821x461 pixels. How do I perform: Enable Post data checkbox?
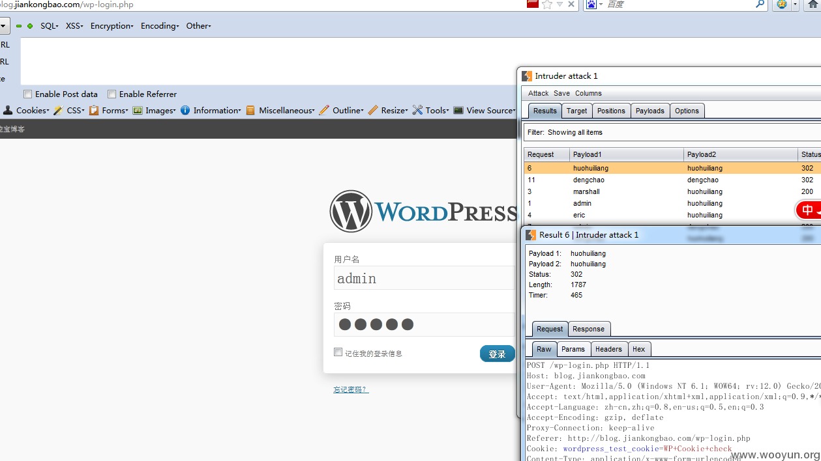[27, 94]
